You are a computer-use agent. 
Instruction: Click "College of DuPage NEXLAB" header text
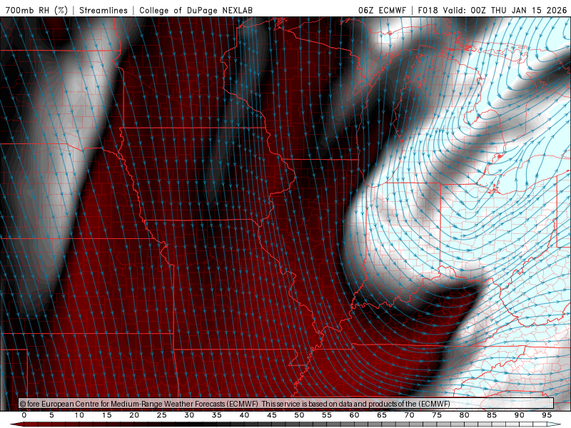[x=196, y=10]
